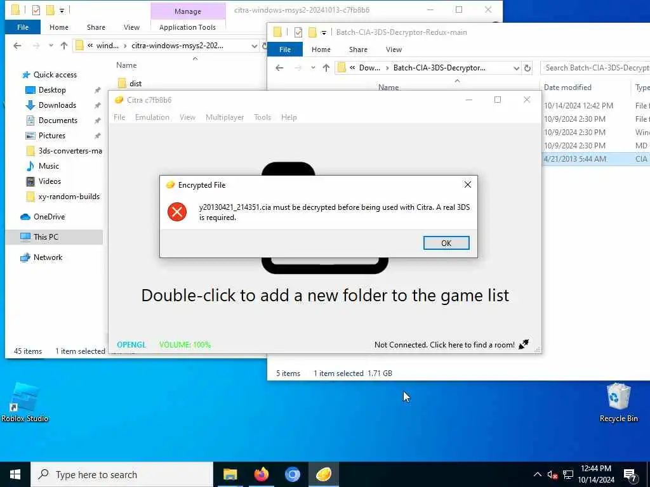Viewport: 650px width, 487px height.
Task: Click the multiplayer connection icon in status bar
Action: pyautogui.click(x=524, y=344)
